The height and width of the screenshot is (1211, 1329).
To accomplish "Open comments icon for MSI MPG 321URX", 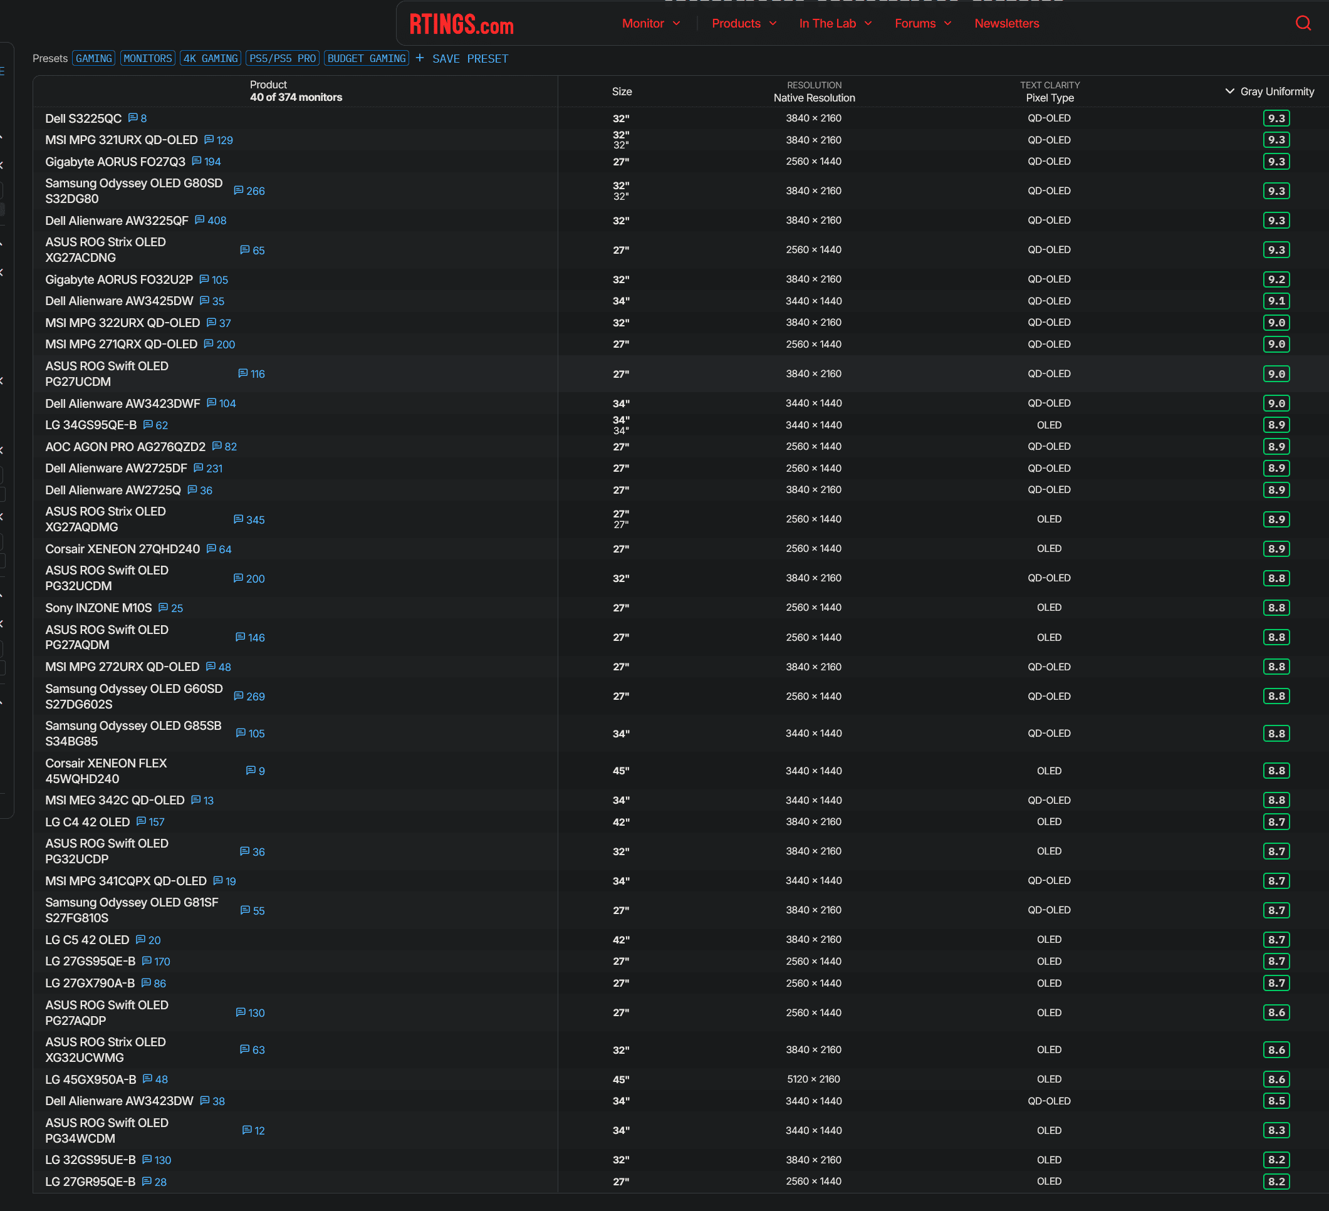I will [x=209, y=140].
